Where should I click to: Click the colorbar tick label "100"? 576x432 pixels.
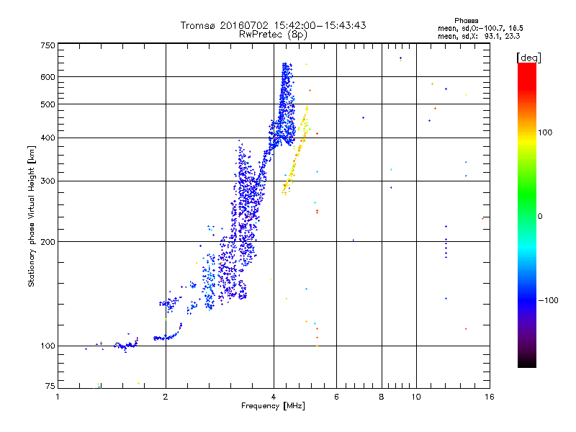[x=545, y=132]
